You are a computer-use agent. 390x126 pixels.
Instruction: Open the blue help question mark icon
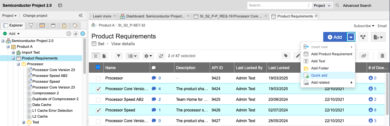click(x=83, y=34)
